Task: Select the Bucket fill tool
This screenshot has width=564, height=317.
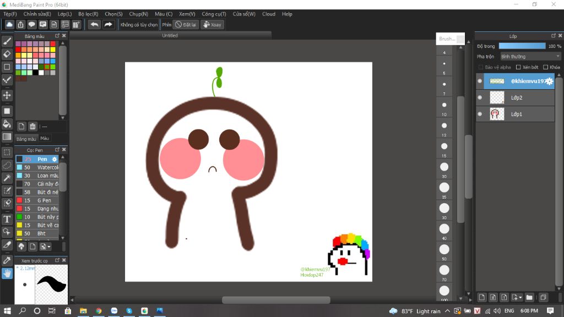Action: coord(7,124)
